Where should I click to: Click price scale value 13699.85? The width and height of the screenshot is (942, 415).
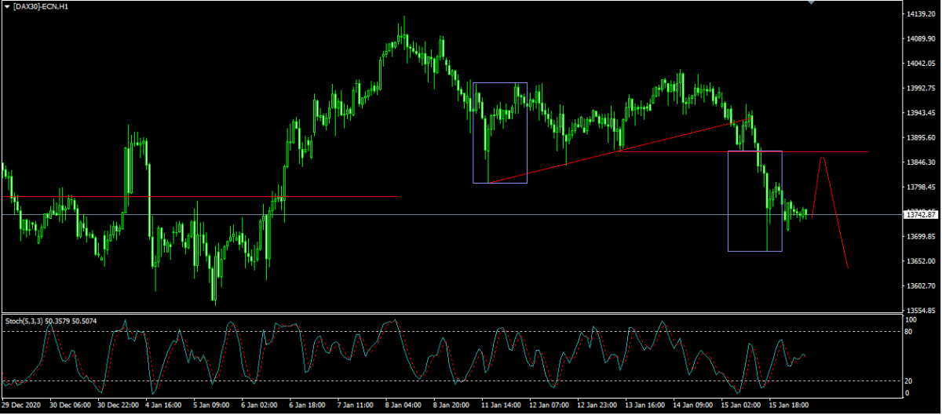point(919,236)
